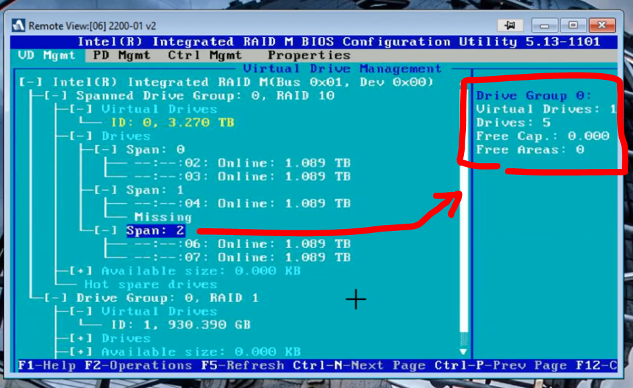The image size is (633, 388).
Task: Select virtual drive ID: 1, 930.390 GB
Action: pyautogui.click(x=181, y=325)
